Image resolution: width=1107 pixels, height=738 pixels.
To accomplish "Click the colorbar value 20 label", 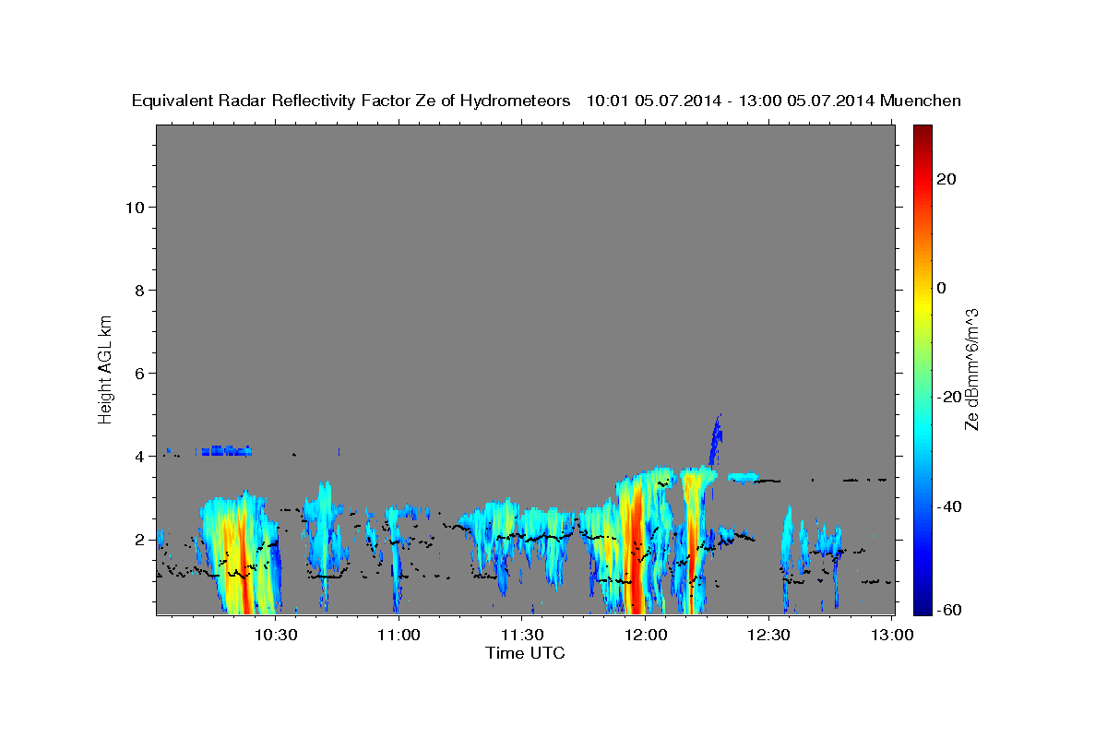I will (945, 180).
